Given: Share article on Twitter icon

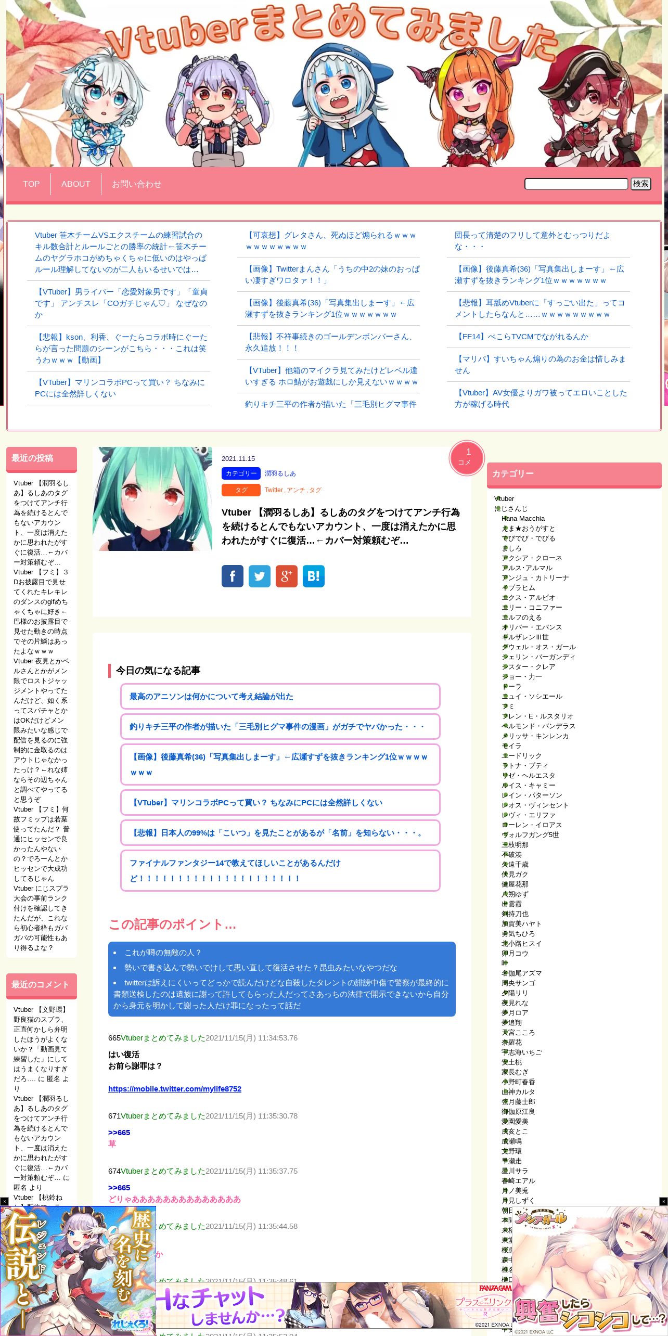Looking at the screenshot, I should 260,576.
